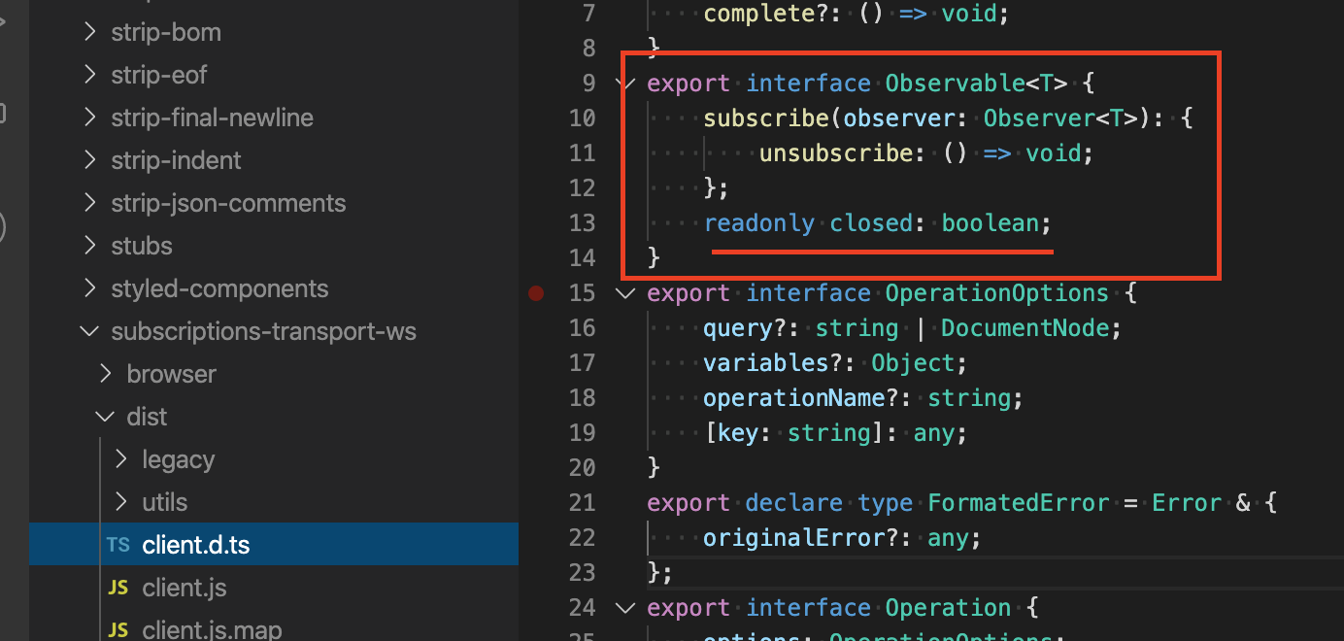Expand the strip-eof folder chevron
The width and height of the screenshot is (1344, 641).
90,75
